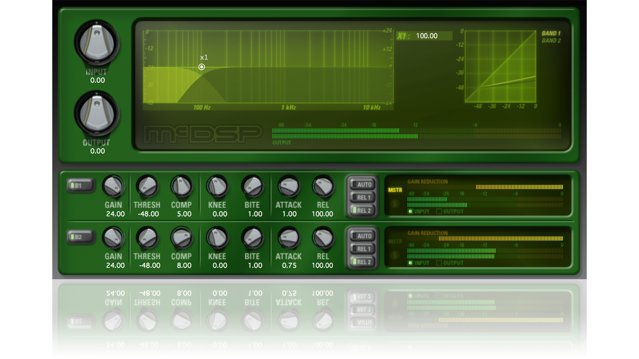Click the x1 crossover point on graph
Image resolution: width=639 pixels, height=359 pixels.
point(202,67)
